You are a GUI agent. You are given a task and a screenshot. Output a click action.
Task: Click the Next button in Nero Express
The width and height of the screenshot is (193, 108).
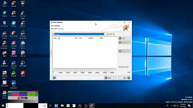coord(124,78)
